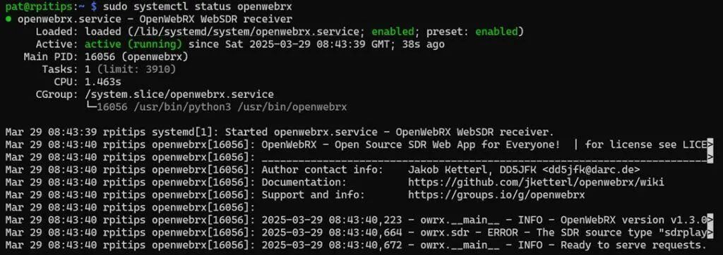Click the green status dot before openwebrx.service
Viewport: 723px width, 255px height.
(8, 19)
